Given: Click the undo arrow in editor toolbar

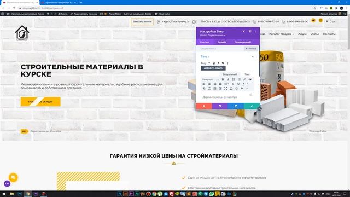Looking at the screenshot, I should click(242, 89).
